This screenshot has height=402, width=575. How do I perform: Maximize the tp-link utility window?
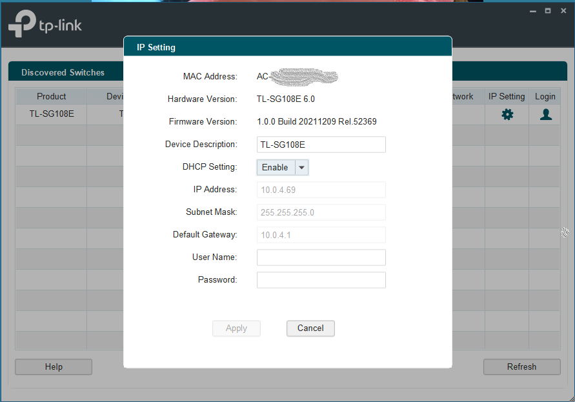pyautogui.click(x=547, y=11)
